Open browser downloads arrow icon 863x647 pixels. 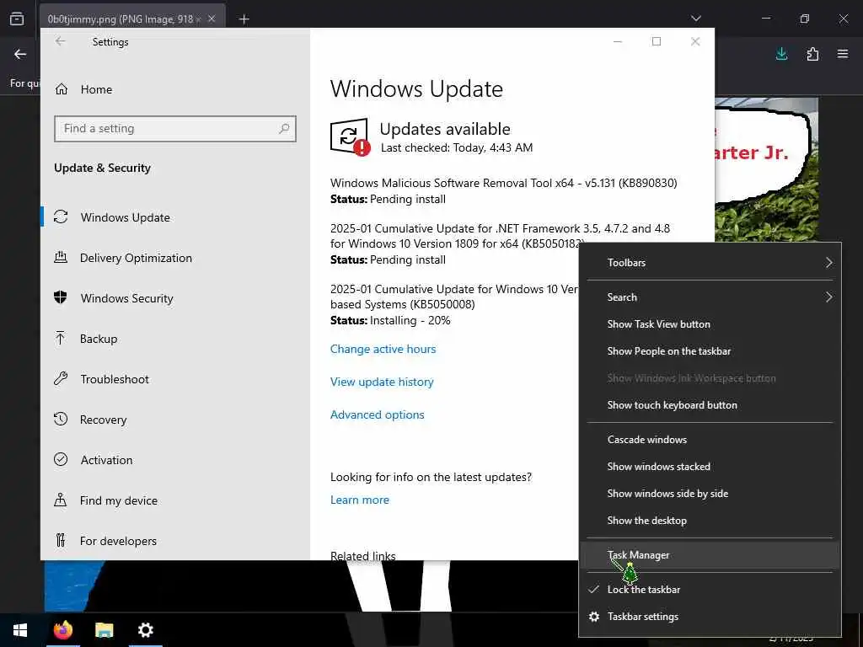click(781, 54)
